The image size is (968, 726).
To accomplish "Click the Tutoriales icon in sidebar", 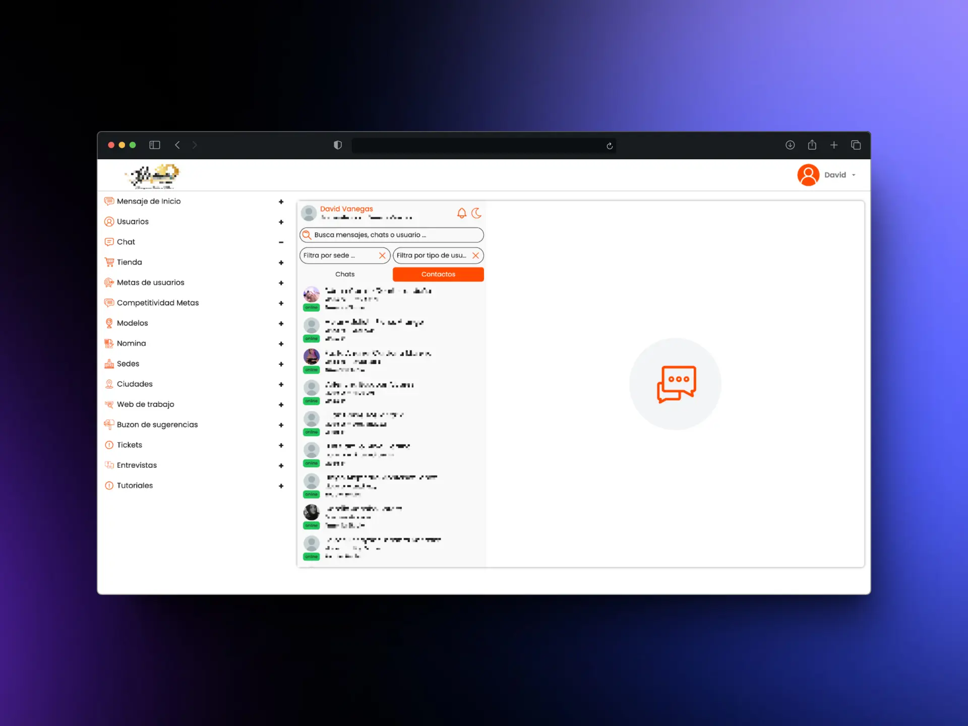I will (x=109, y=486).
